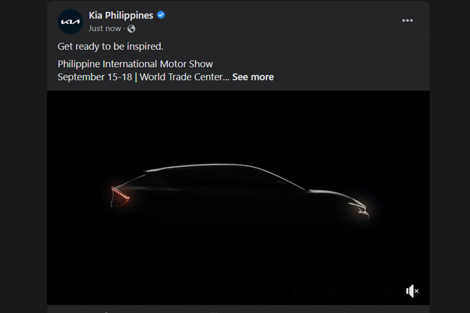Screen dimensions: 470x313
Task: Click the car roofline in the video
Action: point(206,166)
